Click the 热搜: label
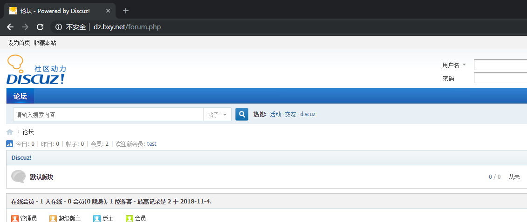 260,114
